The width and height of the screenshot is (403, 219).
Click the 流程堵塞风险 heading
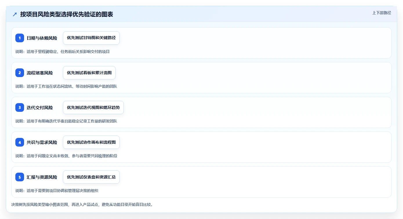click(x=40, y=73)
